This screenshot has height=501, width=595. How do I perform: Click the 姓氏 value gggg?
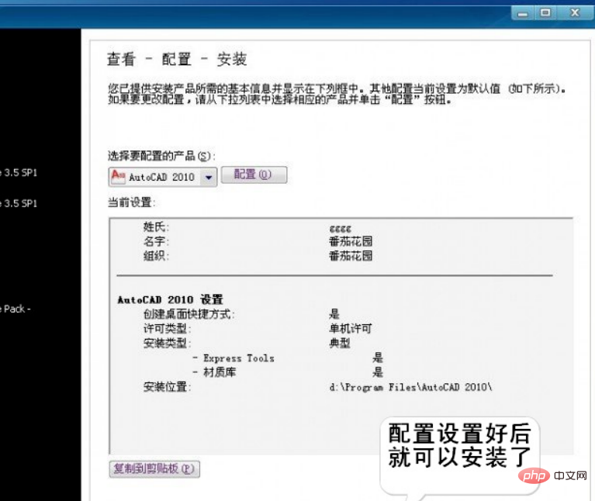pos(341,229)
